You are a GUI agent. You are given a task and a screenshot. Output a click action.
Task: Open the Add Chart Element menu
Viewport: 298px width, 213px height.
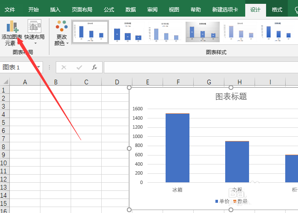[x=12, y=33]
